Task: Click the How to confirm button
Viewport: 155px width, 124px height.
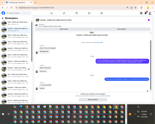Action: [93, 100]
